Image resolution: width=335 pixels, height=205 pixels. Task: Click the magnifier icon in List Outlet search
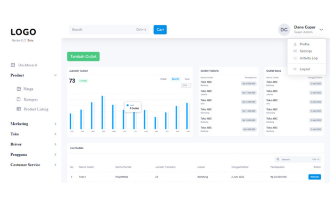point(278,159)
